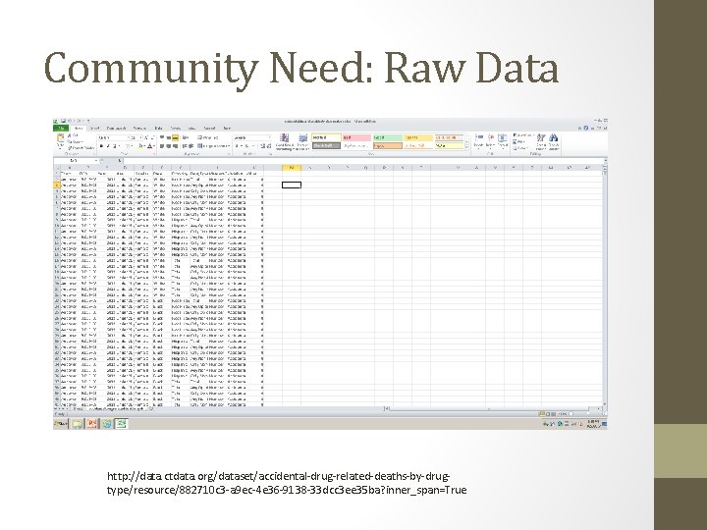Open the font size dropdown
The image size is (707, 530).
point(140,138)
